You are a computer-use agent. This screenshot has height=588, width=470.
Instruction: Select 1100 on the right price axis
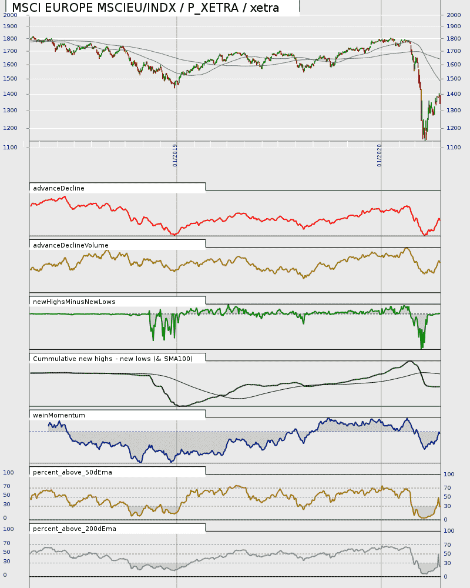(454, 148)
